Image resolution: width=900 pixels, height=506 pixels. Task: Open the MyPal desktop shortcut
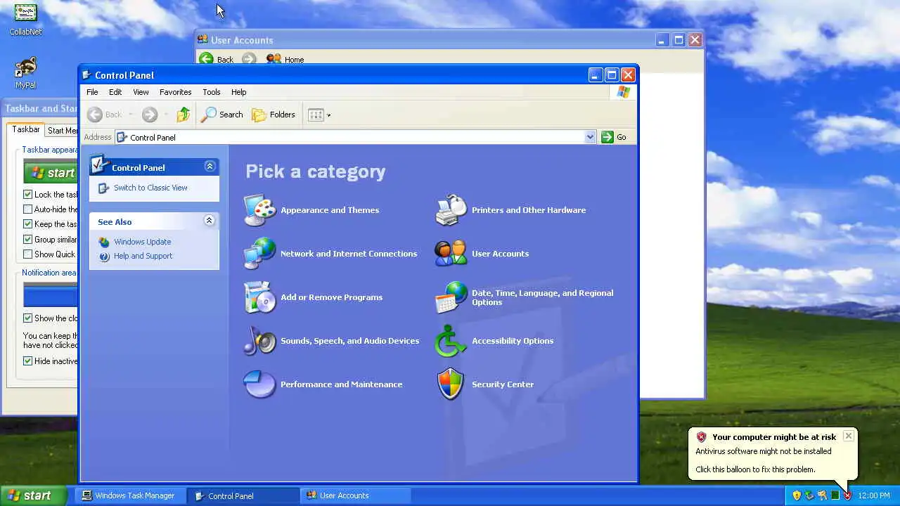point(25,67)
